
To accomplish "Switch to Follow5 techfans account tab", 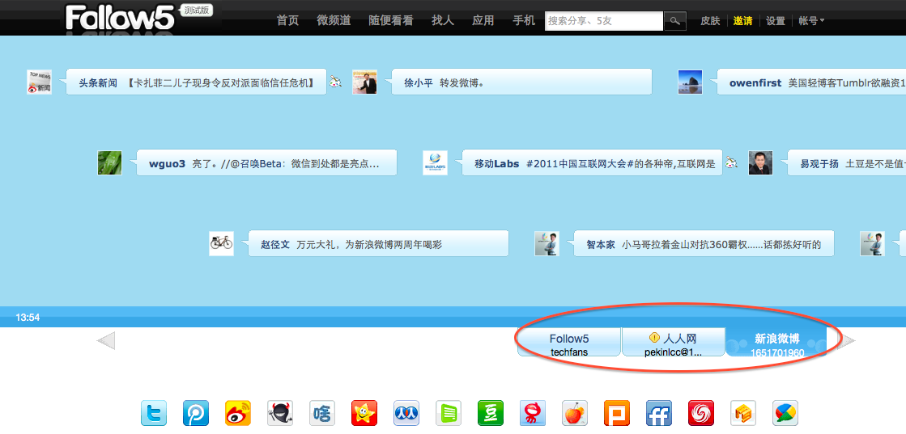I will tap(569, 342).
